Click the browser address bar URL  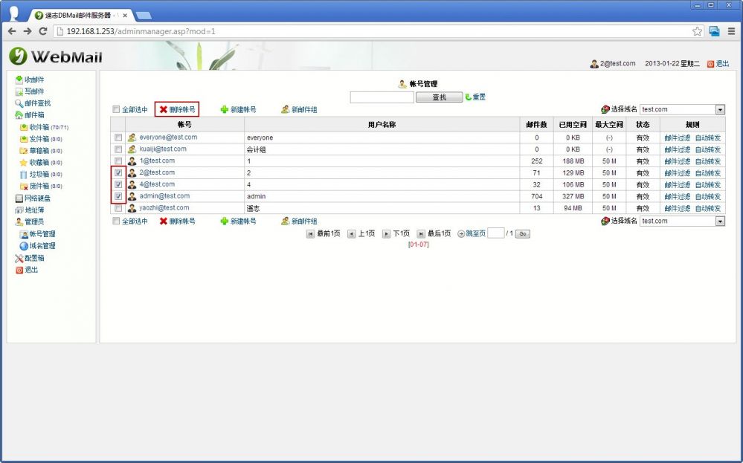tap(141, 31)
